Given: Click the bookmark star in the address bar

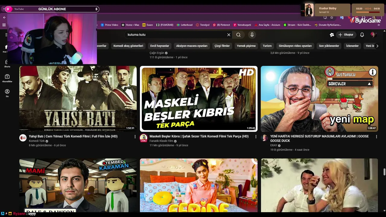Looking at the screenshot, I should pos(332,17).
